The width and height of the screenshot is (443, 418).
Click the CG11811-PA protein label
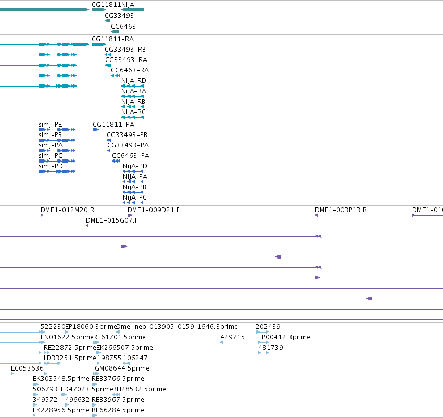coord(113,125)
